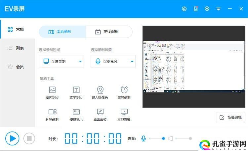Click the microphone volume slider handle

coord(163,138)
